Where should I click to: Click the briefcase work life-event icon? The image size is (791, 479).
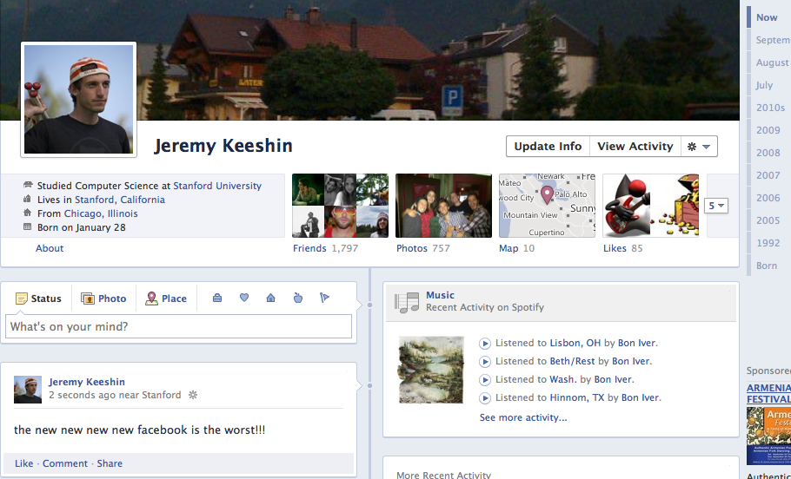(x=217, y=299)
